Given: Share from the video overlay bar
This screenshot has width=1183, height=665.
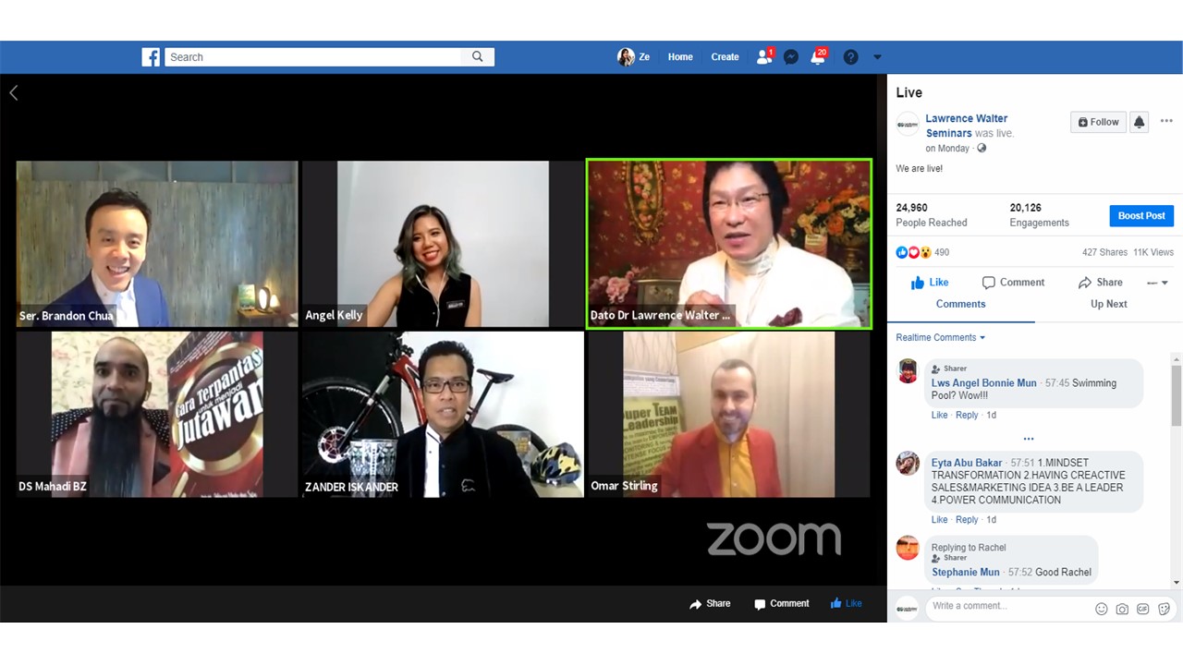Looking at the screenshot, I should (x=710, y=604).
